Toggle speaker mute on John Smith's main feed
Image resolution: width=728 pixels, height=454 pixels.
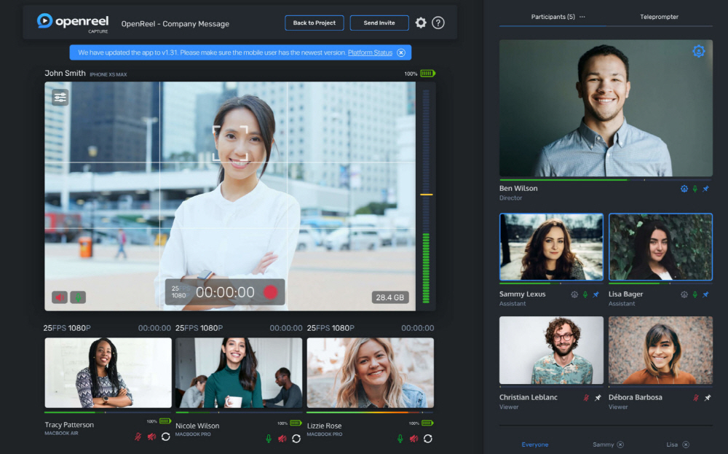pyautogui.click(x=60, y=297)
